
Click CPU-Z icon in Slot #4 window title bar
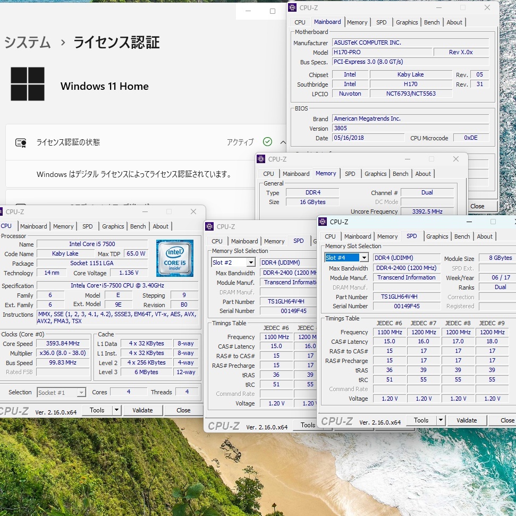(x=323, y=222)
